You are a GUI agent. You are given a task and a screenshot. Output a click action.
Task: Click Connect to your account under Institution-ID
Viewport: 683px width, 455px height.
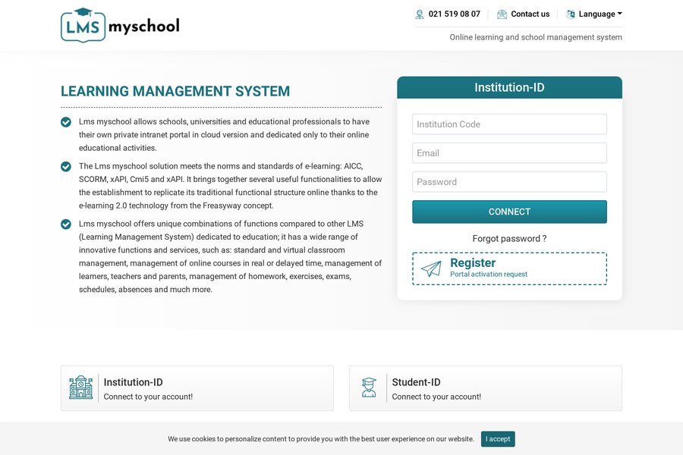pos(148,397)
